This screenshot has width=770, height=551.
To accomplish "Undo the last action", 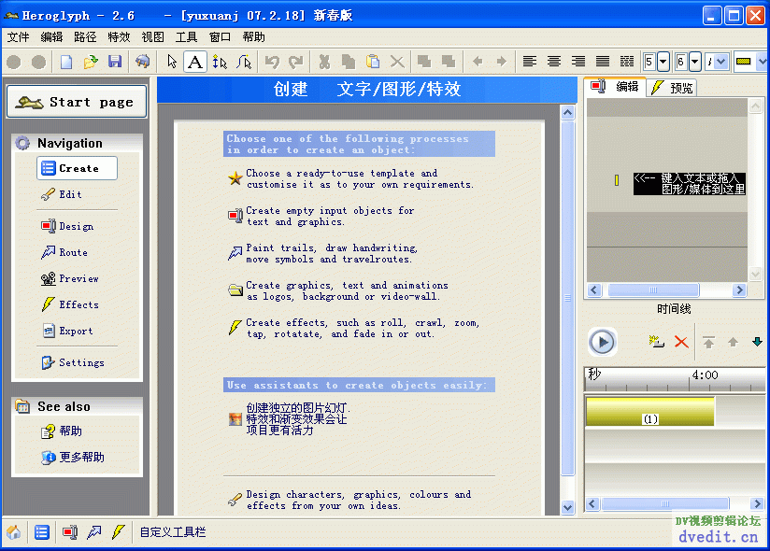I will [272, 62].
